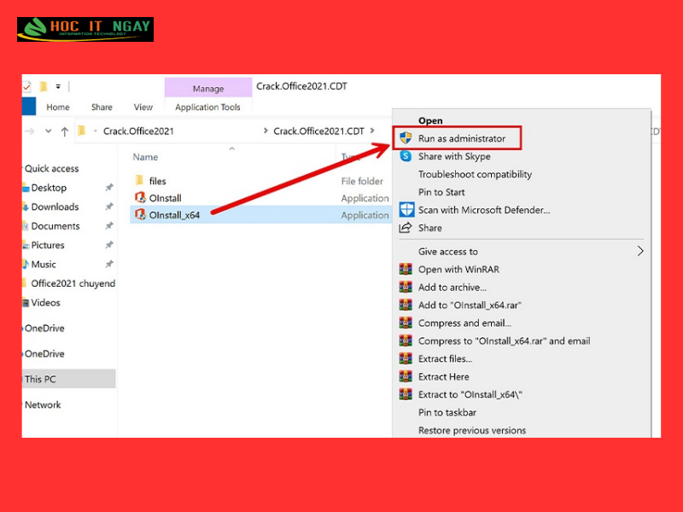Click the pin icon next to Desktop
This screenshot has height=512, width=683.
pyautogui.click(x=109, y=187)
